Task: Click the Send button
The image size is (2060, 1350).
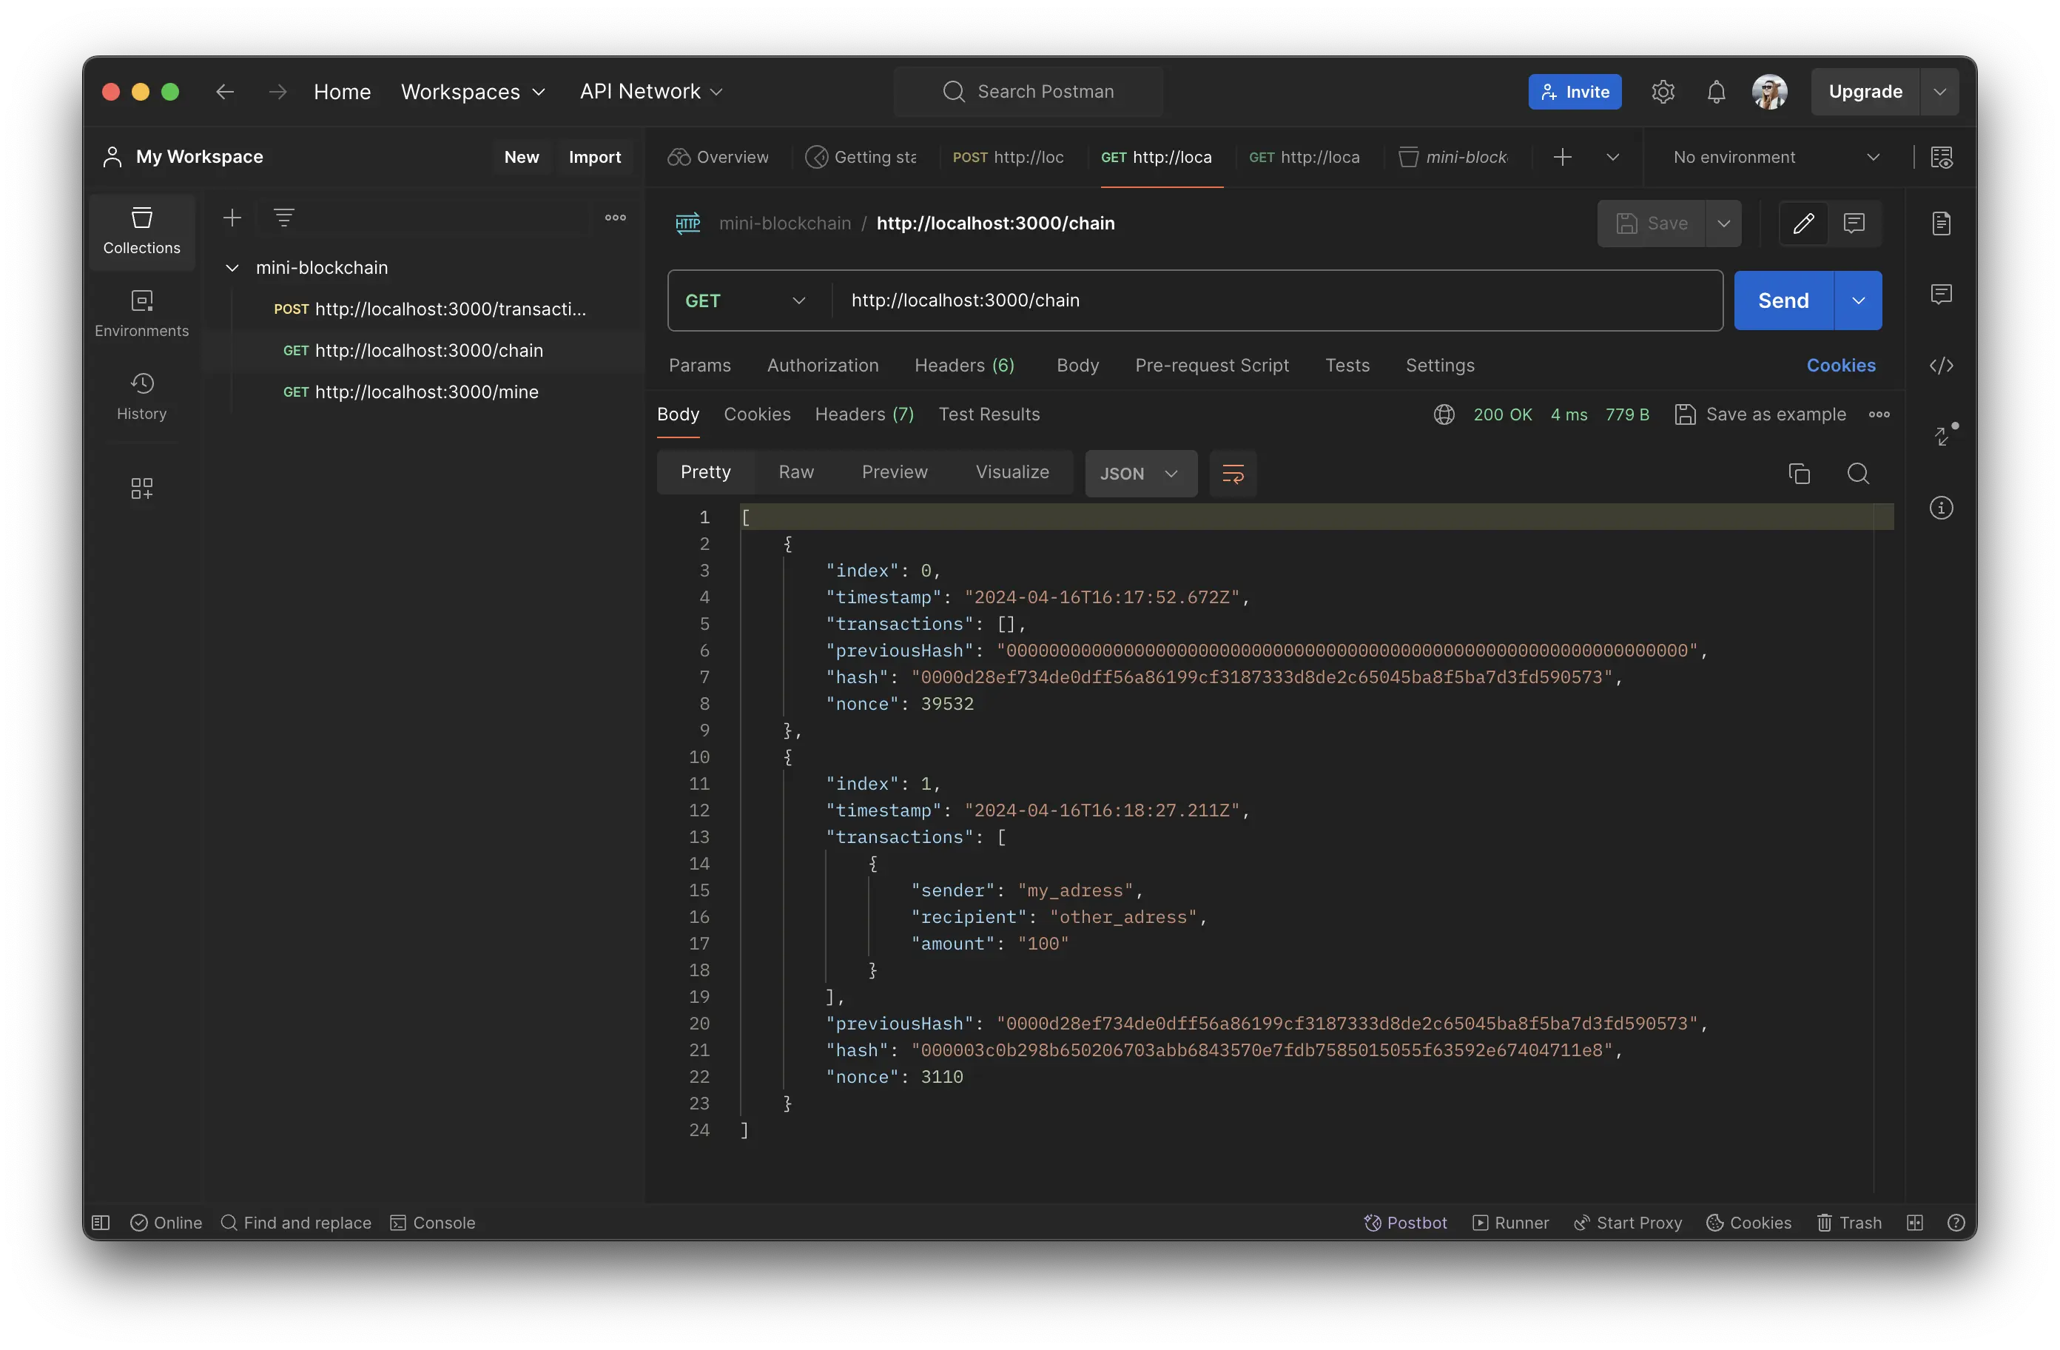Action: pos(1783,300)
